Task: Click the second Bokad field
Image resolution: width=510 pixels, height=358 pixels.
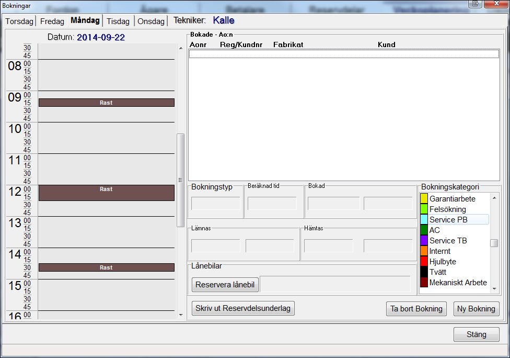Action: 388,203
